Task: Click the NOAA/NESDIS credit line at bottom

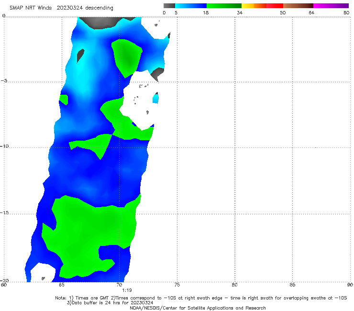Action: [x=198, y=308]
